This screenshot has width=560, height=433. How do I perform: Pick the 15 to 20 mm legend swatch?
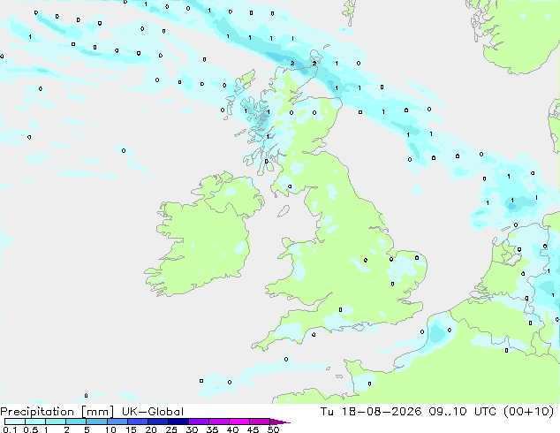137,422
